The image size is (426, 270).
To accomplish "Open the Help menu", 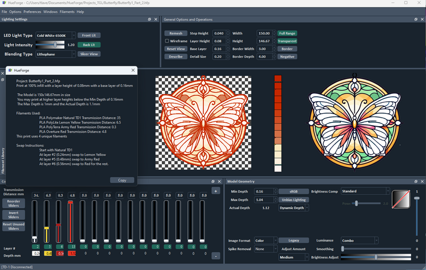I will click(x=80, y=12).
